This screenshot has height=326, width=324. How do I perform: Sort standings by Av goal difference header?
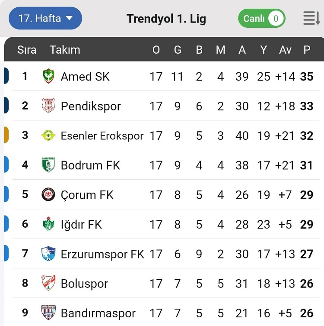coord(285,50)
